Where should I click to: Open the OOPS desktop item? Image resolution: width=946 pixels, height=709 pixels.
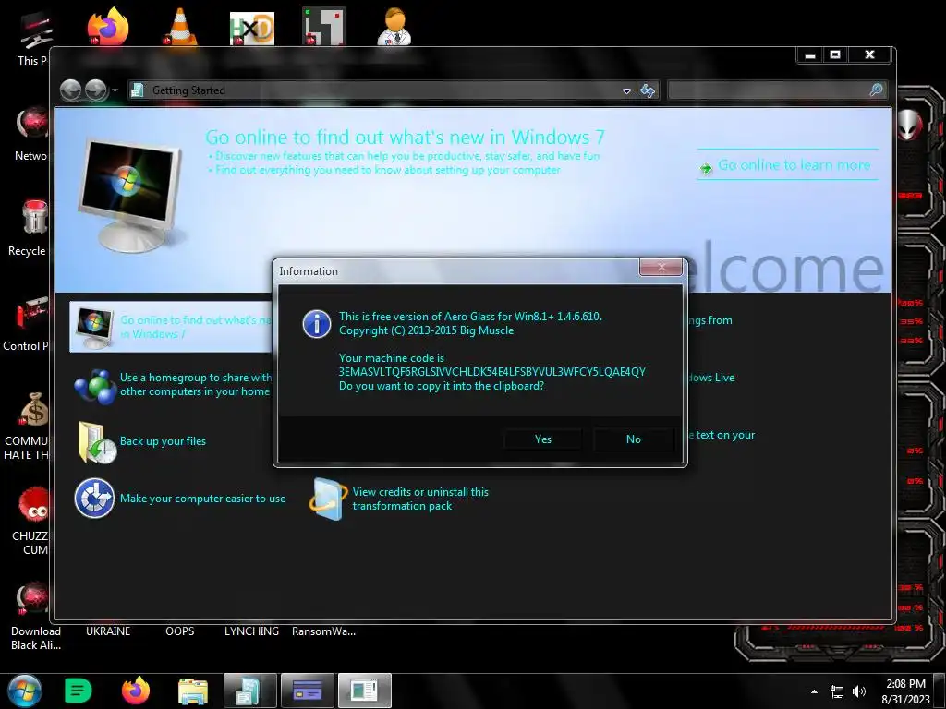pos(180,631)
